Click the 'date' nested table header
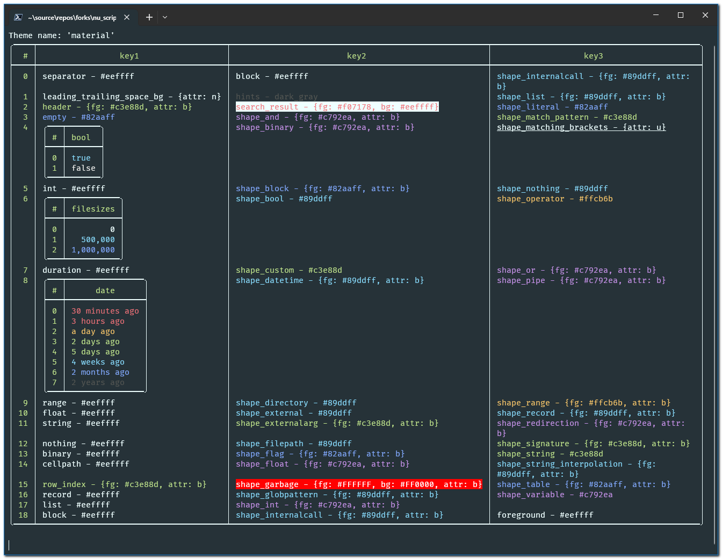Screen dimensions: 722x559 point(105,291)
